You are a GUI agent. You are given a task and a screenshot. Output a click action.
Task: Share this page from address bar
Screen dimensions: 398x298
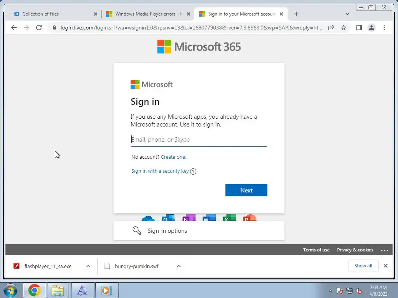(331, 28)
